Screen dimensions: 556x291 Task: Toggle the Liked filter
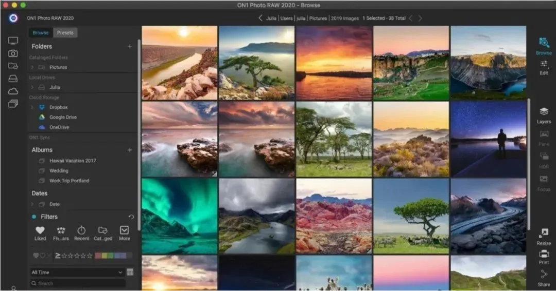point(40,234)
